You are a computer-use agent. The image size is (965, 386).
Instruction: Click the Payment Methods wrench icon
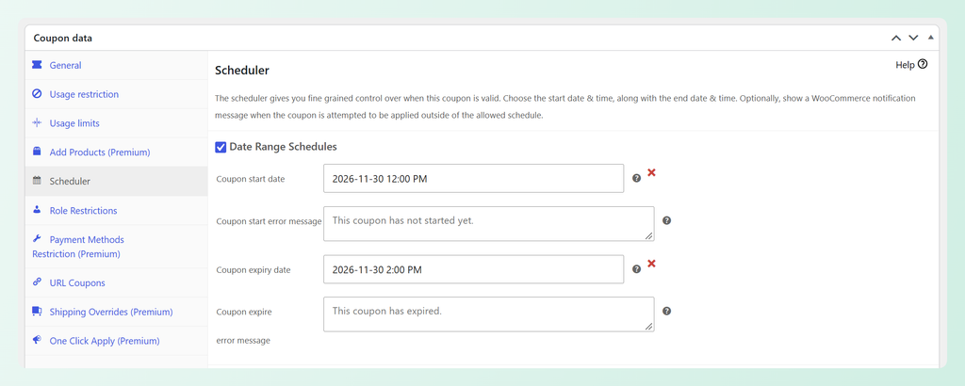pos(37,238)
